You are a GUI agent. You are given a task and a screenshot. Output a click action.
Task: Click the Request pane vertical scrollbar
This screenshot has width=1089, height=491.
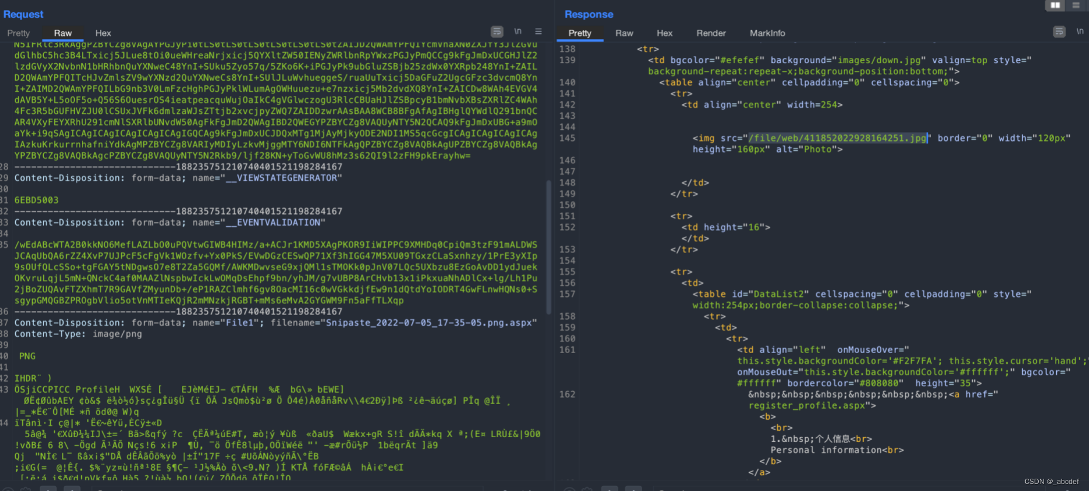coord(549,247)
